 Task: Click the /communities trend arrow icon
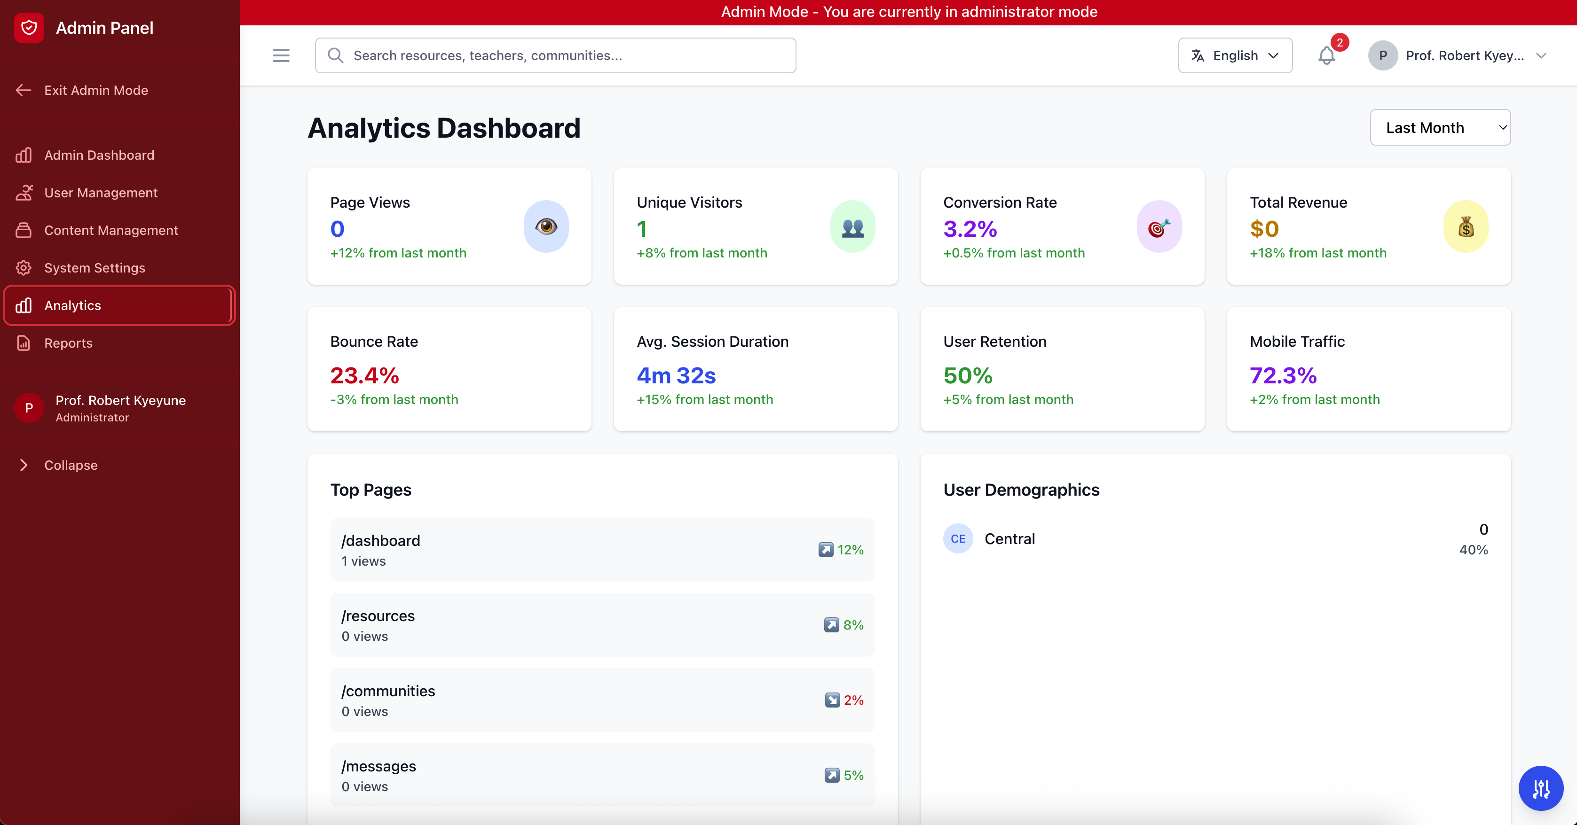[x=832, y=700]
